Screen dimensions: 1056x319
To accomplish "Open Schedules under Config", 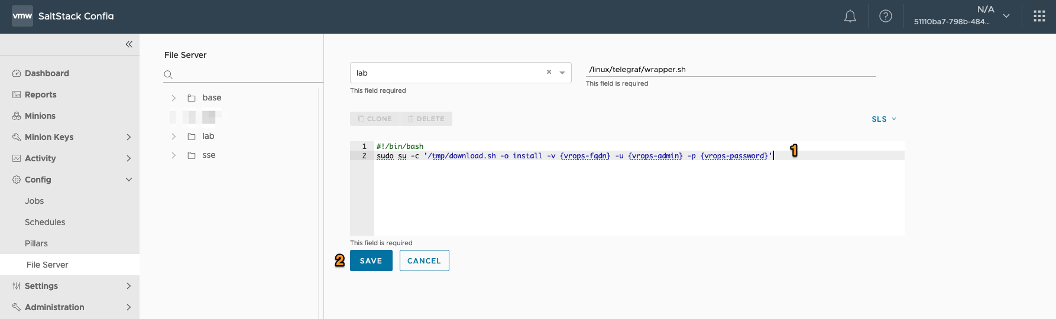I will click(45, 222).
